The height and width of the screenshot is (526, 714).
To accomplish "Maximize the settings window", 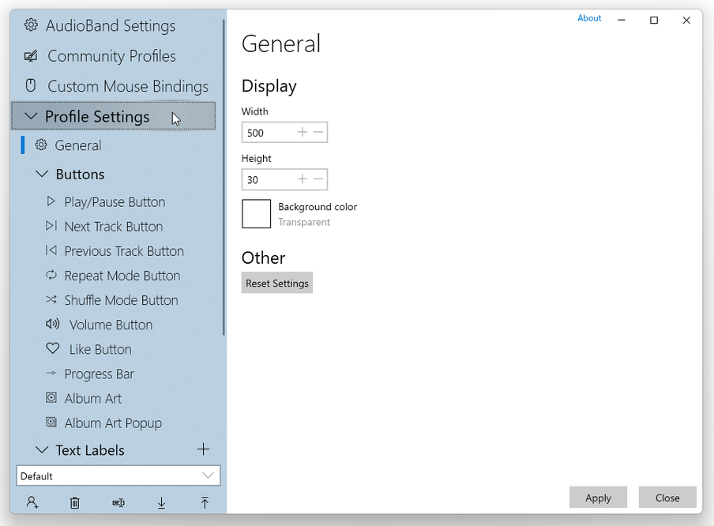I will tap(654, 20).
